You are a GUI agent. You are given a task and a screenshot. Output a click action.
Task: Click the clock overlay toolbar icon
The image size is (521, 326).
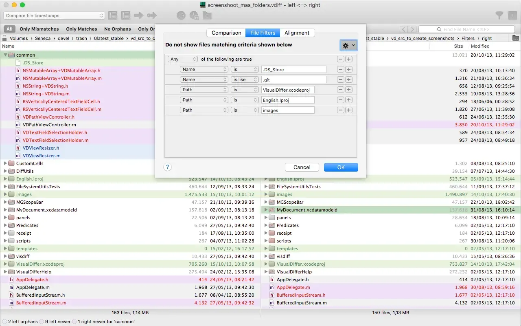[194, 15]
